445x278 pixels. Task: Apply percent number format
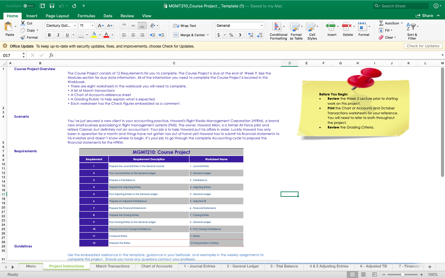pos(231,35)
